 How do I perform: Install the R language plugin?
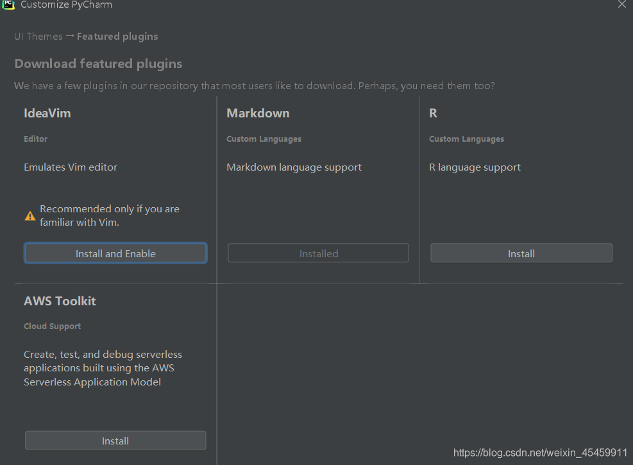(x=521, y=253)
